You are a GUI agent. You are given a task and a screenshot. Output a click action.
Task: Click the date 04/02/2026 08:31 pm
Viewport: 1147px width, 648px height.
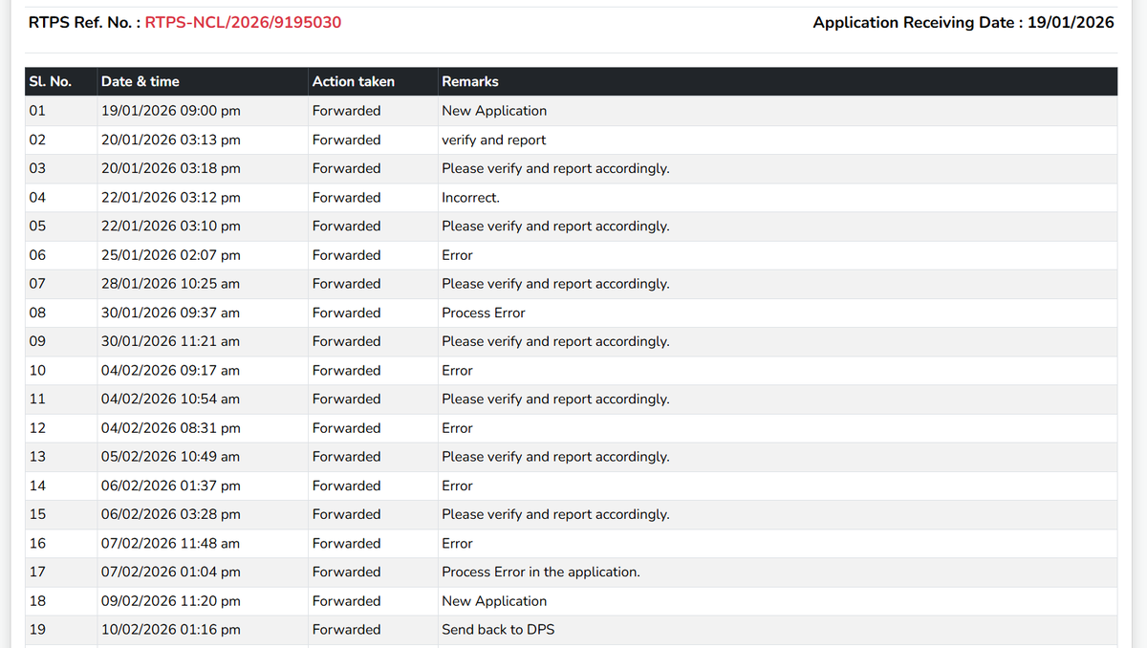pos(171,428)
